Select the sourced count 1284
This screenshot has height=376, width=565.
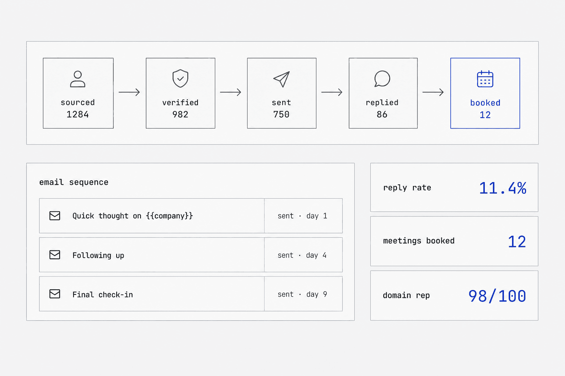(x=78, y=115)
